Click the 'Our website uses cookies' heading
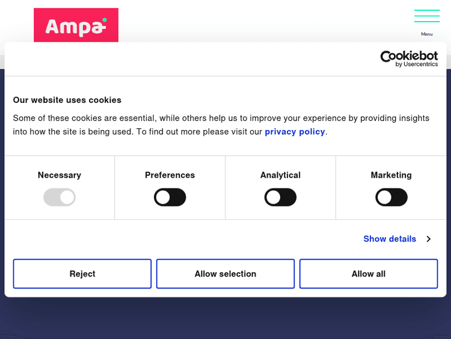451x339 pixels. click(x=67, y=100)
